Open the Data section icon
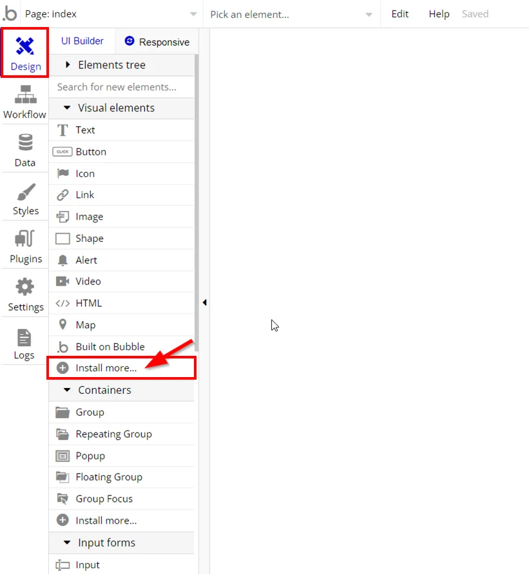 click(x=25, y=142)
